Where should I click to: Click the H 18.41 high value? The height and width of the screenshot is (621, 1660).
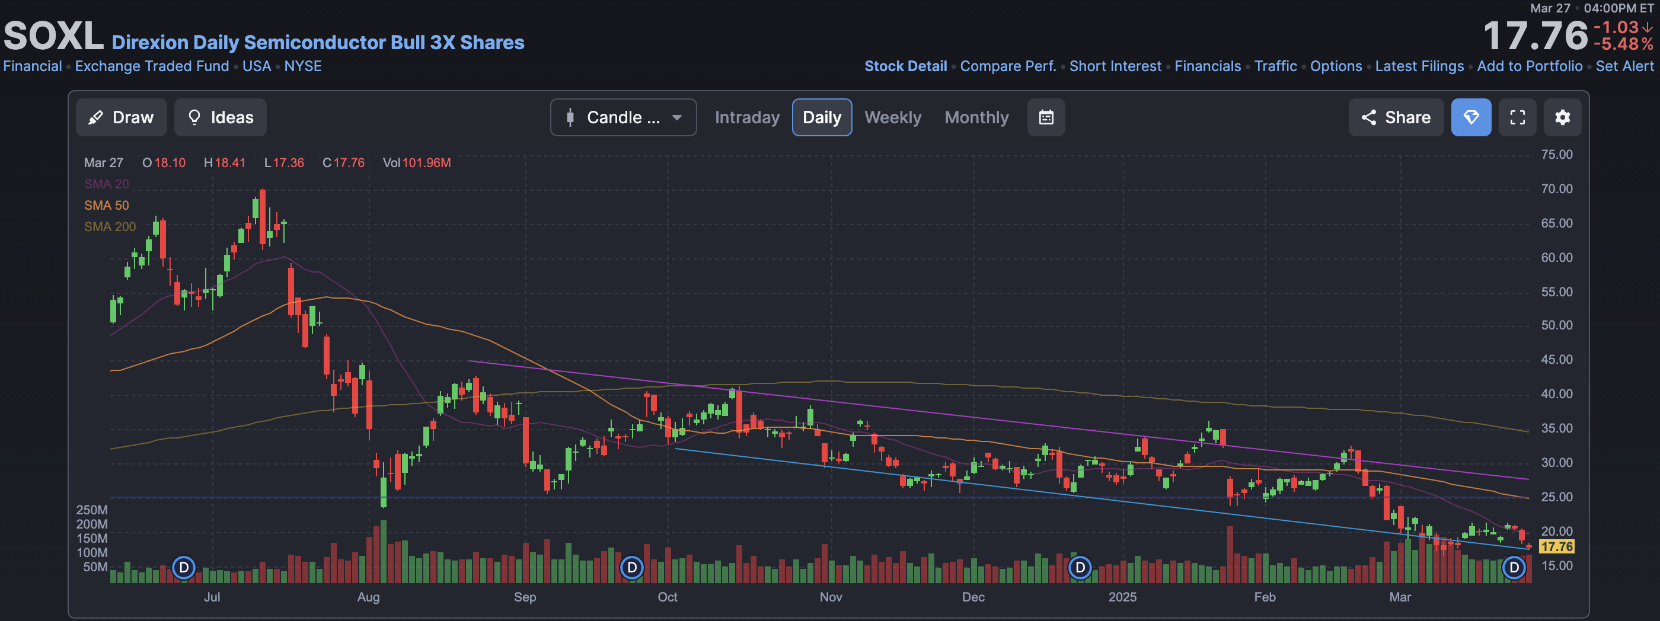[x=225, y=163]
